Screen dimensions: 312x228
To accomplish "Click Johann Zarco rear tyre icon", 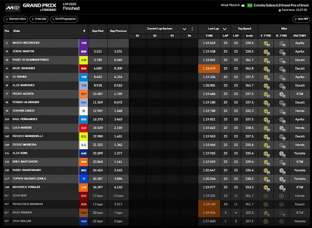I will click(x=282, y=111).
